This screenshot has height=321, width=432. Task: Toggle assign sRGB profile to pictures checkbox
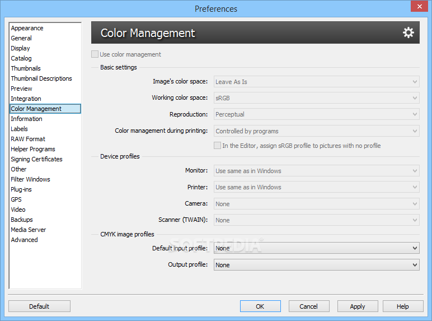coord(218,146)
